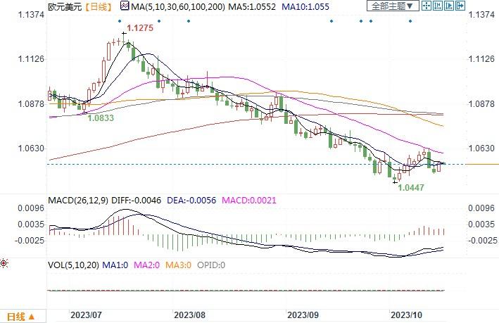499x323 pixels.
Task: Open the 全部主题 dropdown
Action: [393, 6]
